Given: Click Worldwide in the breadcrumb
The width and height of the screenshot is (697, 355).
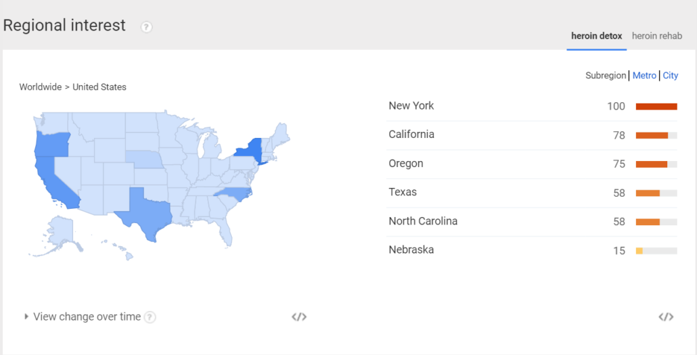Looking at the screenshot, I should coord(40,87).
